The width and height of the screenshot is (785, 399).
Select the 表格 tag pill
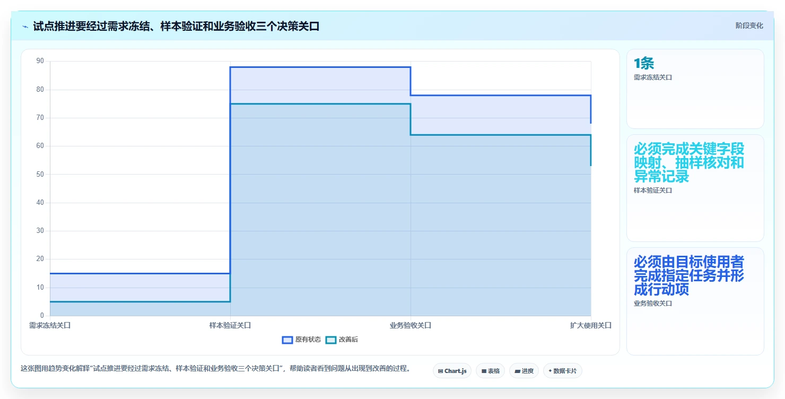(x=490, y=371)
